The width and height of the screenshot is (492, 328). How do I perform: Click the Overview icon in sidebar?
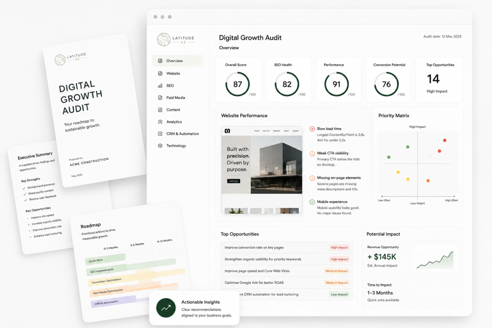click(160, 61)
